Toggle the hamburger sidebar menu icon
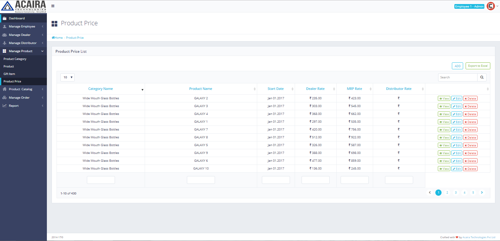Viewport: 500px width, 241px height. point(53,6)
